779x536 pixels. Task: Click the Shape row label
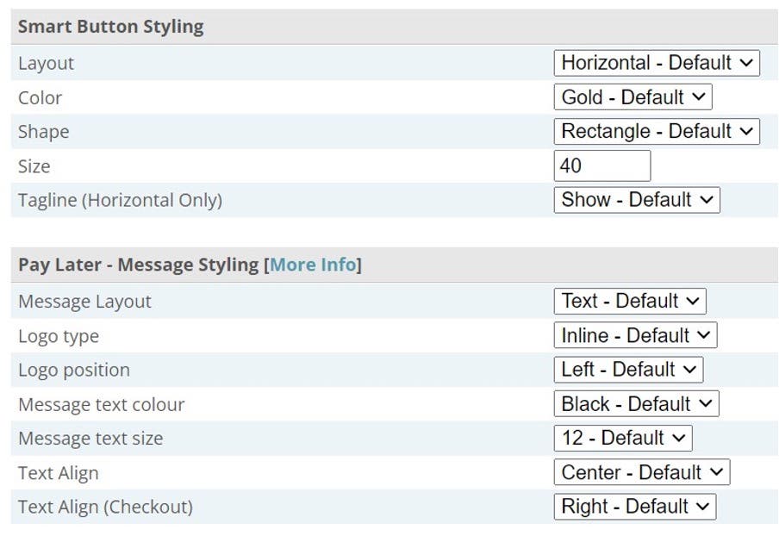(43, 132)
